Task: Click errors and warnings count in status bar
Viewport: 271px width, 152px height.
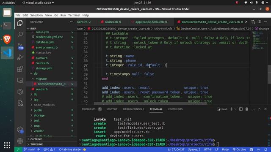Action: click(50, 149)
